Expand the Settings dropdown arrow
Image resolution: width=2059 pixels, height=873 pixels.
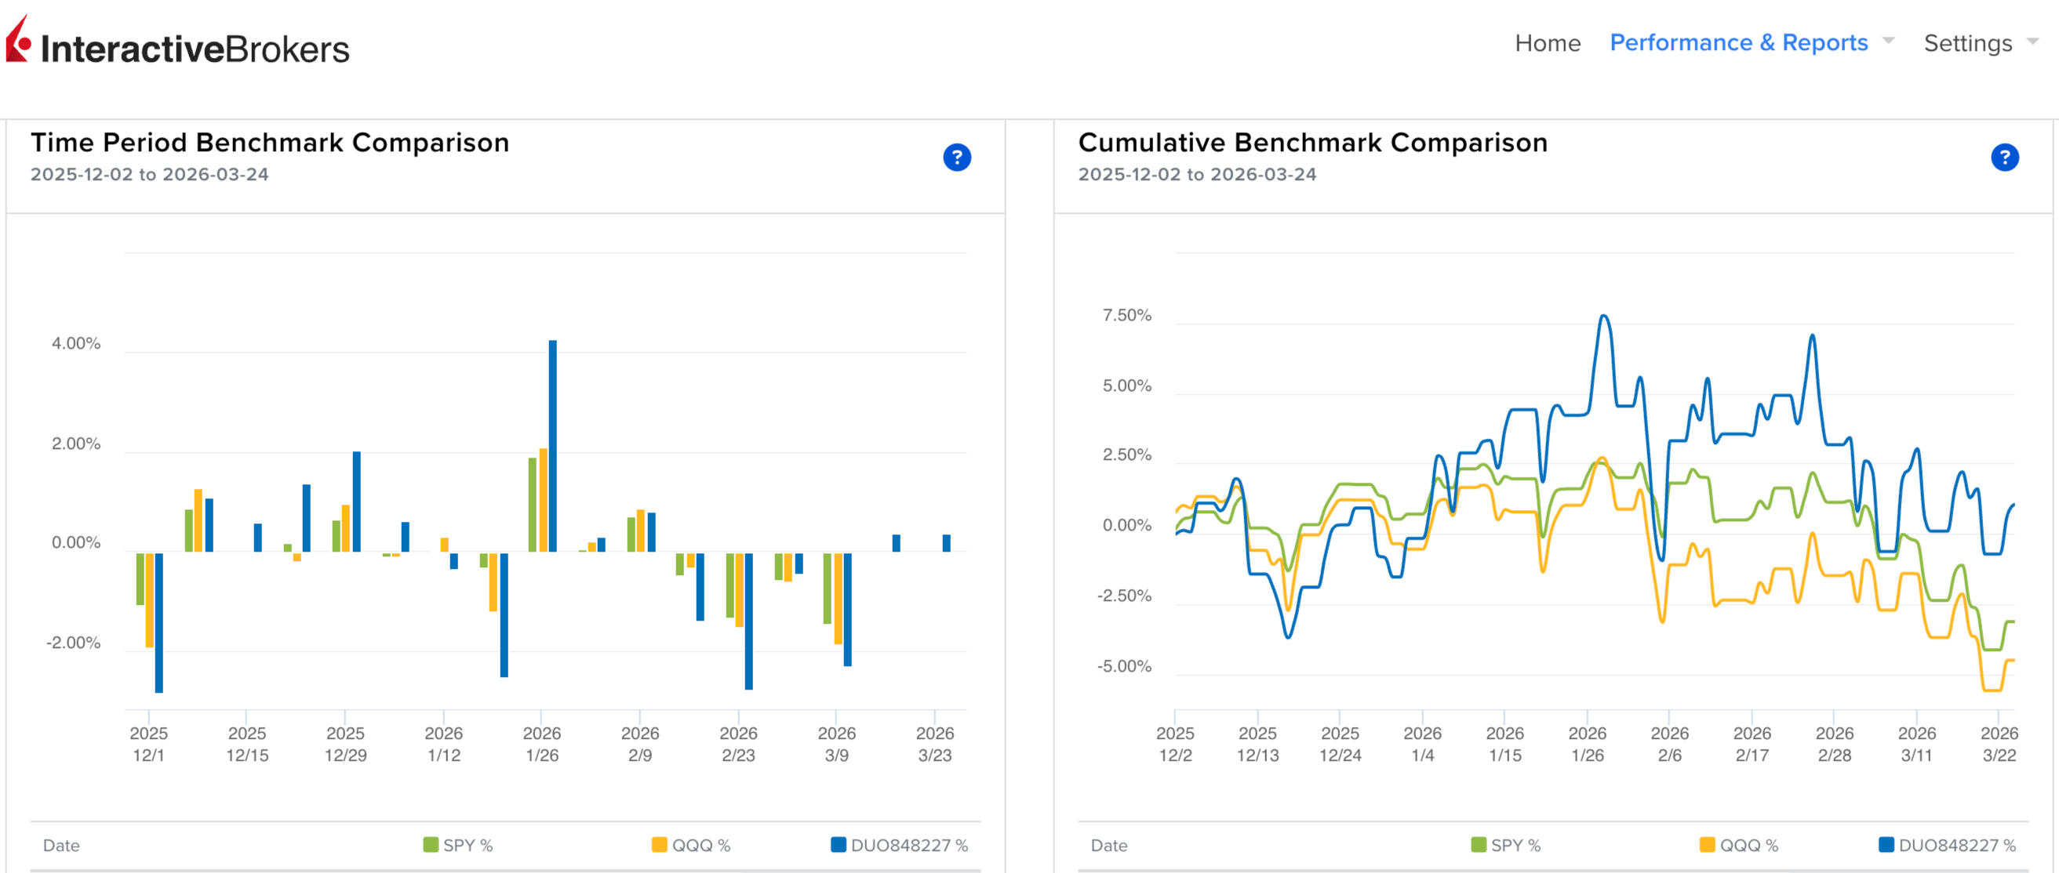pyautogui.click(x=2032, y=40)
